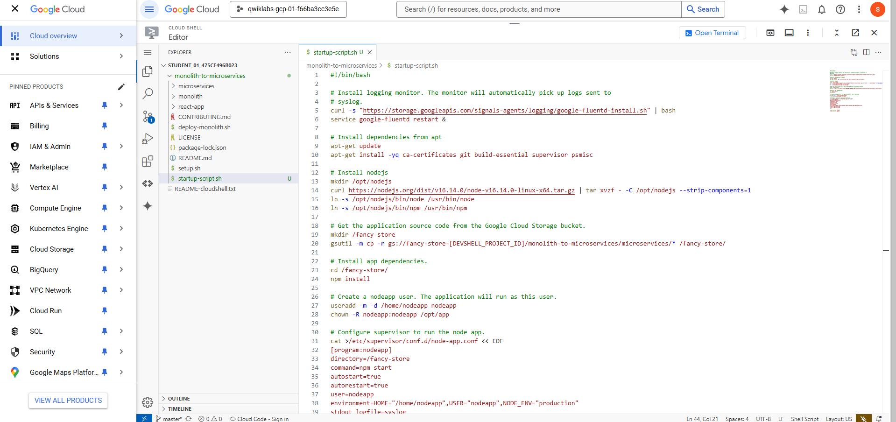Open Extensions view in activity bar
Screen dimensions: 896x422
(x=148, y=161)
